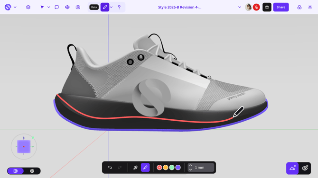
Task: Select the pin marker tool
Action: 119,7
